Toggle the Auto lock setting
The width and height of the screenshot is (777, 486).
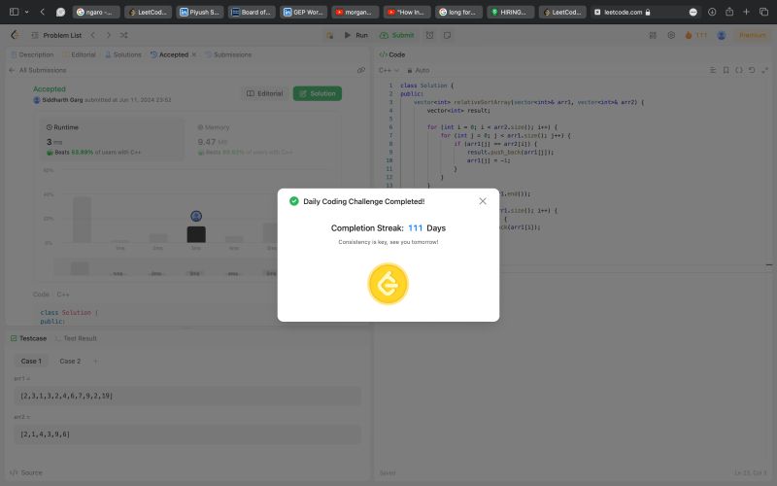419,70
